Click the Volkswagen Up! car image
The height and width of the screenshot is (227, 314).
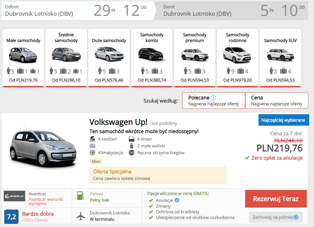point(43,147)
